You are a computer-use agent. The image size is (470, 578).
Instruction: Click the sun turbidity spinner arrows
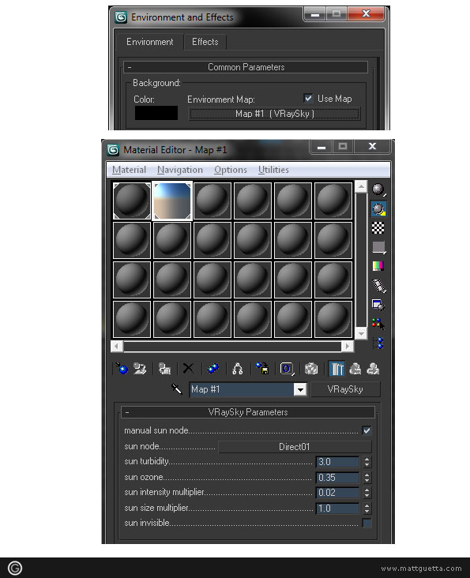click(367, 462)
